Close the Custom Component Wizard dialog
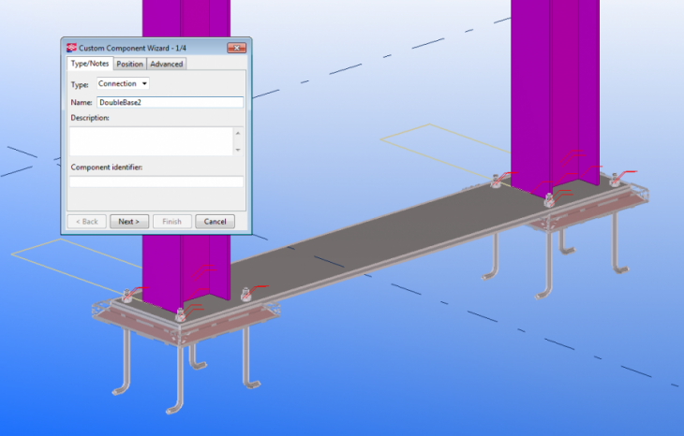 (x=236, y=47)
